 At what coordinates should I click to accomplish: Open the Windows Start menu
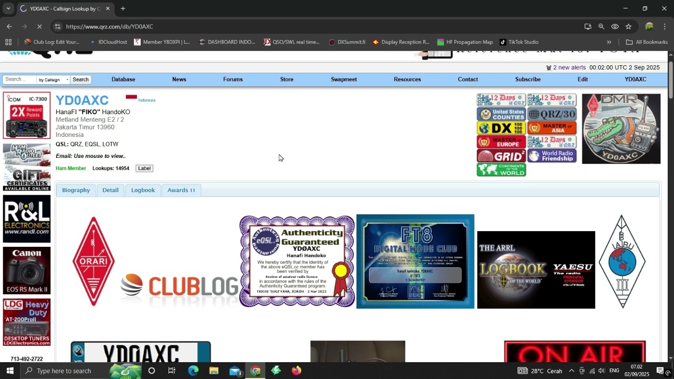coord(10,371)
